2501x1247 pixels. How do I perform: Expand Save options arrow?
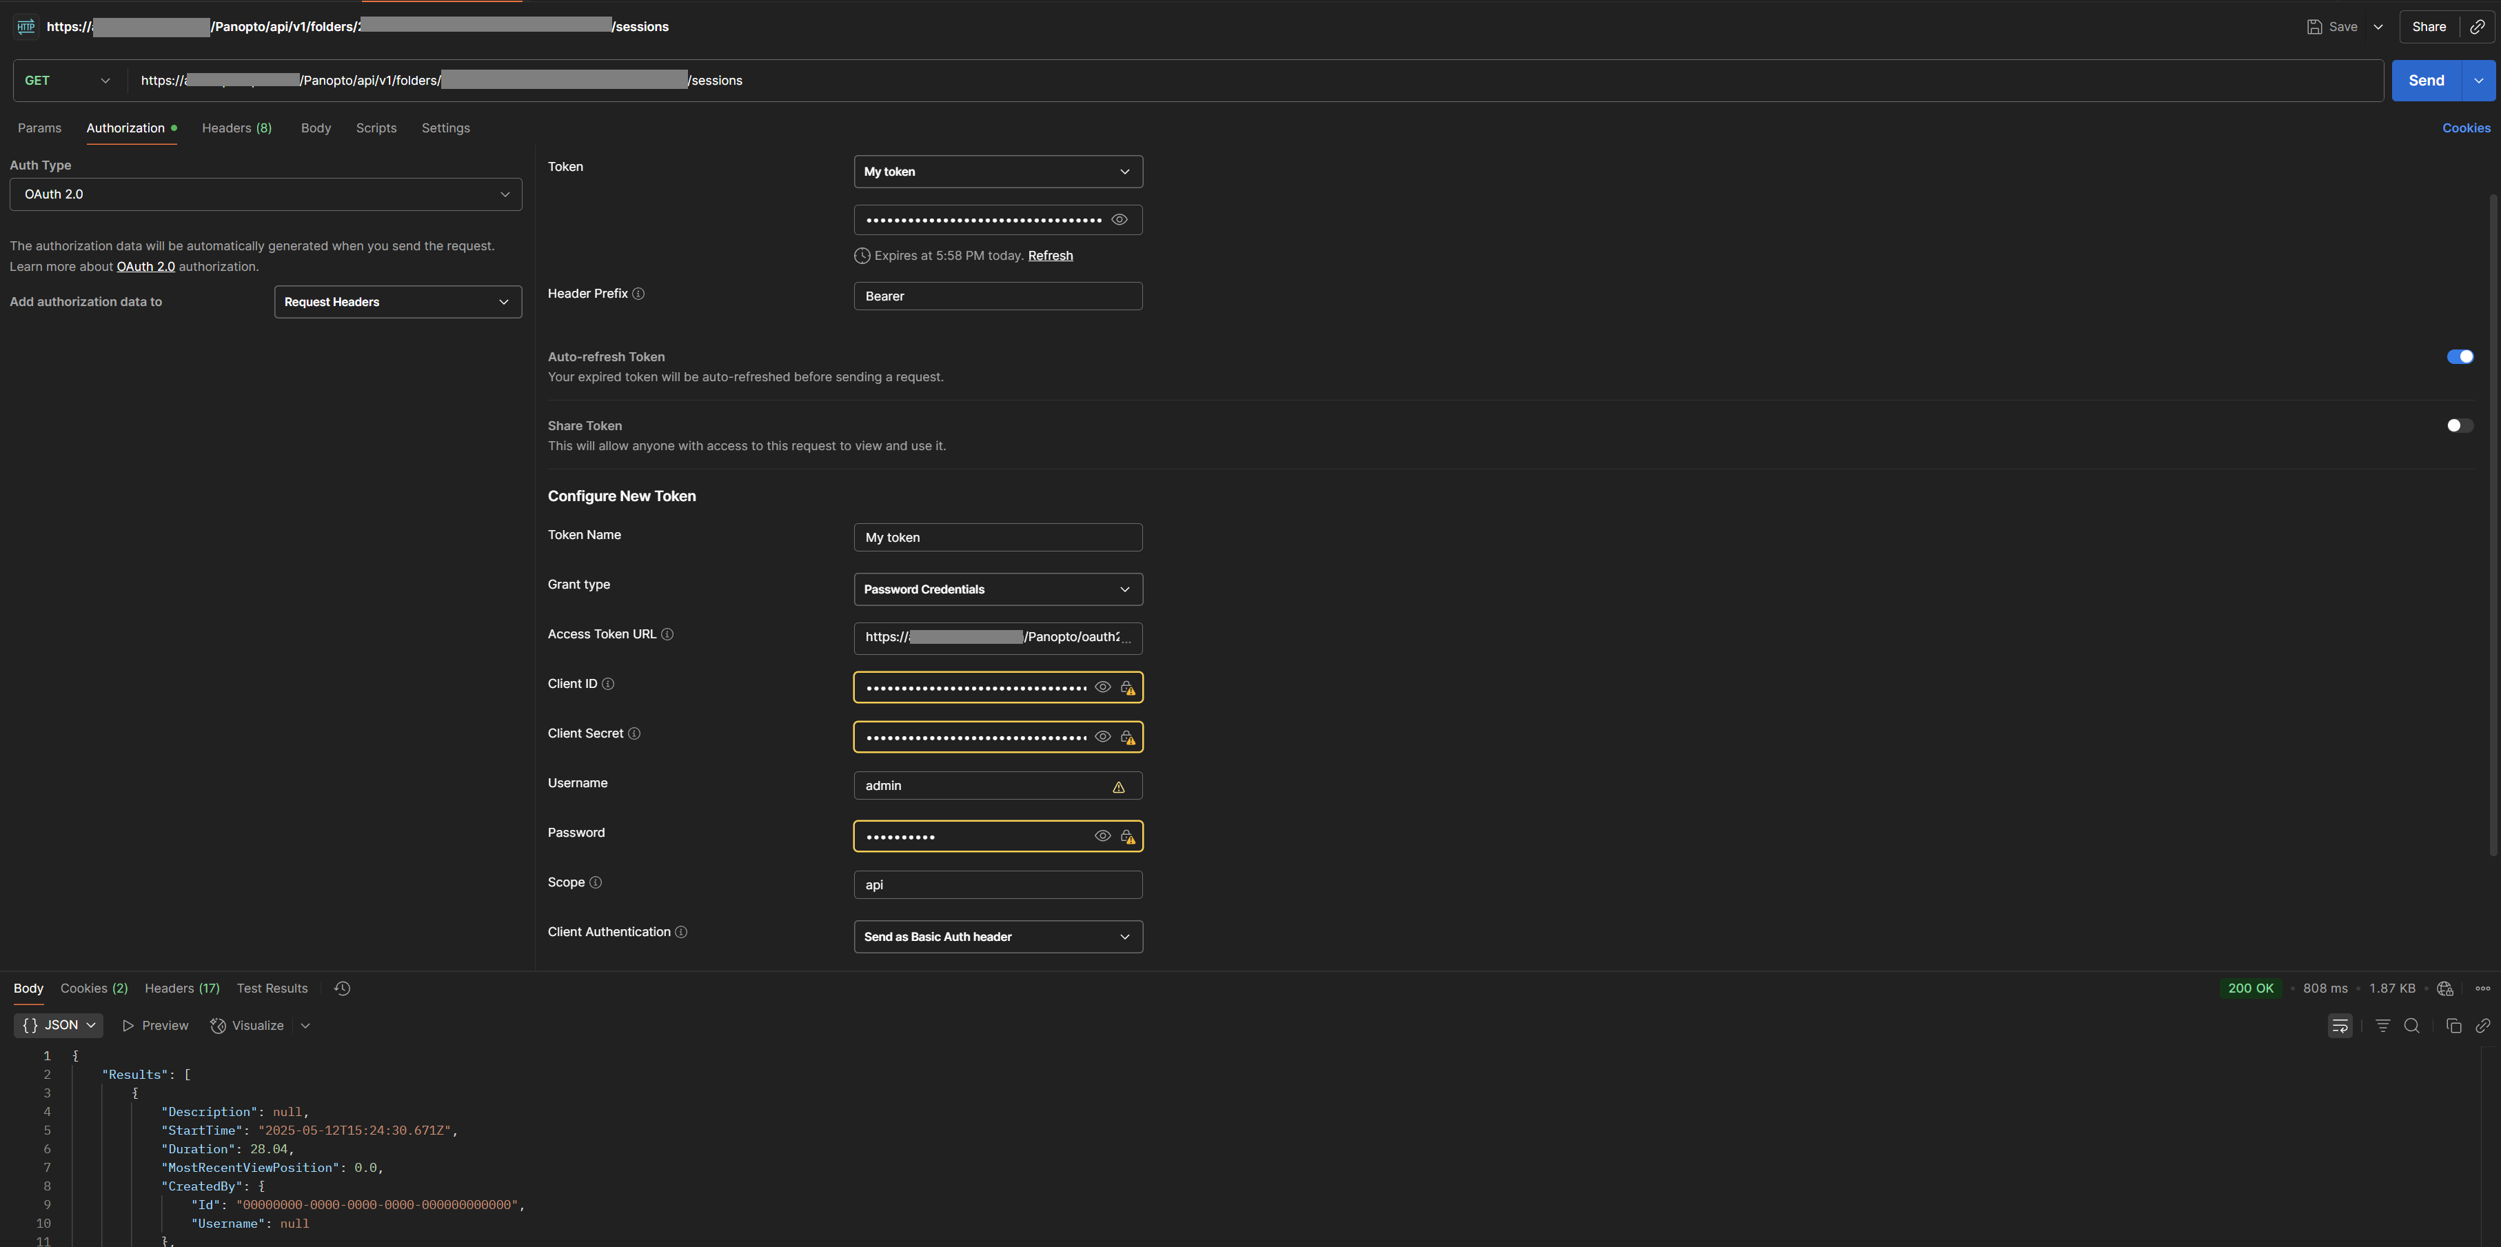click(2378, 26)
